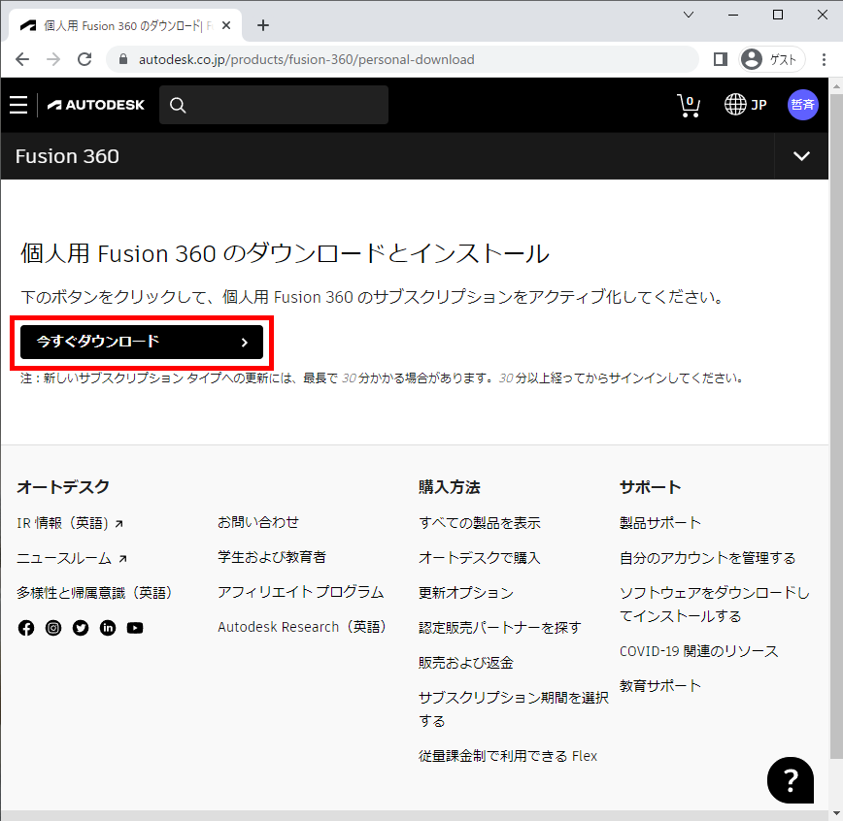The image size is (843, 821).
Task: Open the 自分のアカウントを管理する link
Action: coord(707,558)
